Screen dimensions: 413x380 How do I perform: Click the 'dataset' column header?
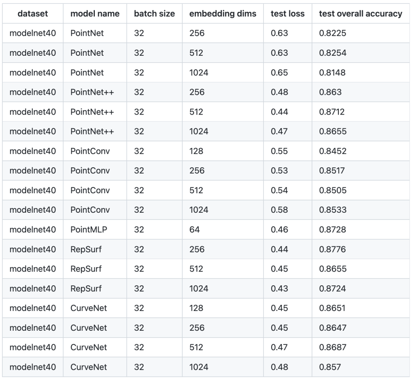(x=33, y=13)
